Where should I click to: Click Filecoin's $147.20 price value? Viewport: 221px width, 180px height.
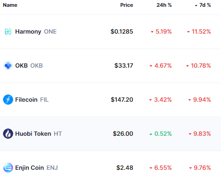click(x=122, y=100)
